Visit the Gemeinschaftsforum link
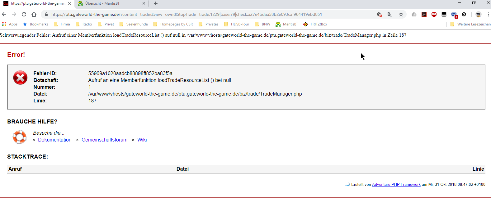 point(104,140)
